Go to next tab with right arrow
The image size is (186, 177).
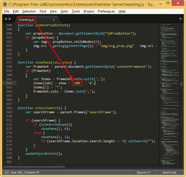pos(10,19)
